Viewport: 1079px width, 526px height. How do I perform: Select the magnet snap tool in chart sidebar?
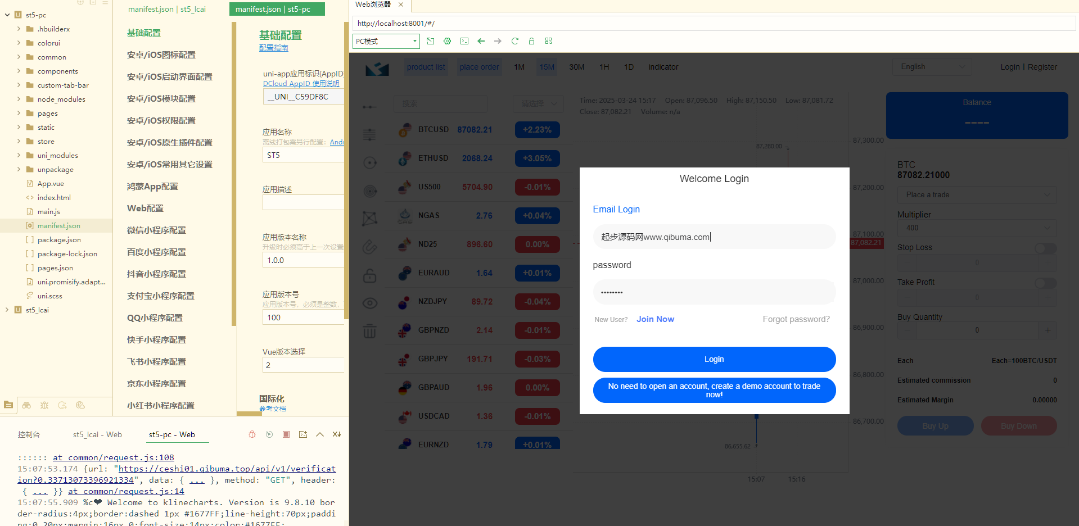coord(369,247)
